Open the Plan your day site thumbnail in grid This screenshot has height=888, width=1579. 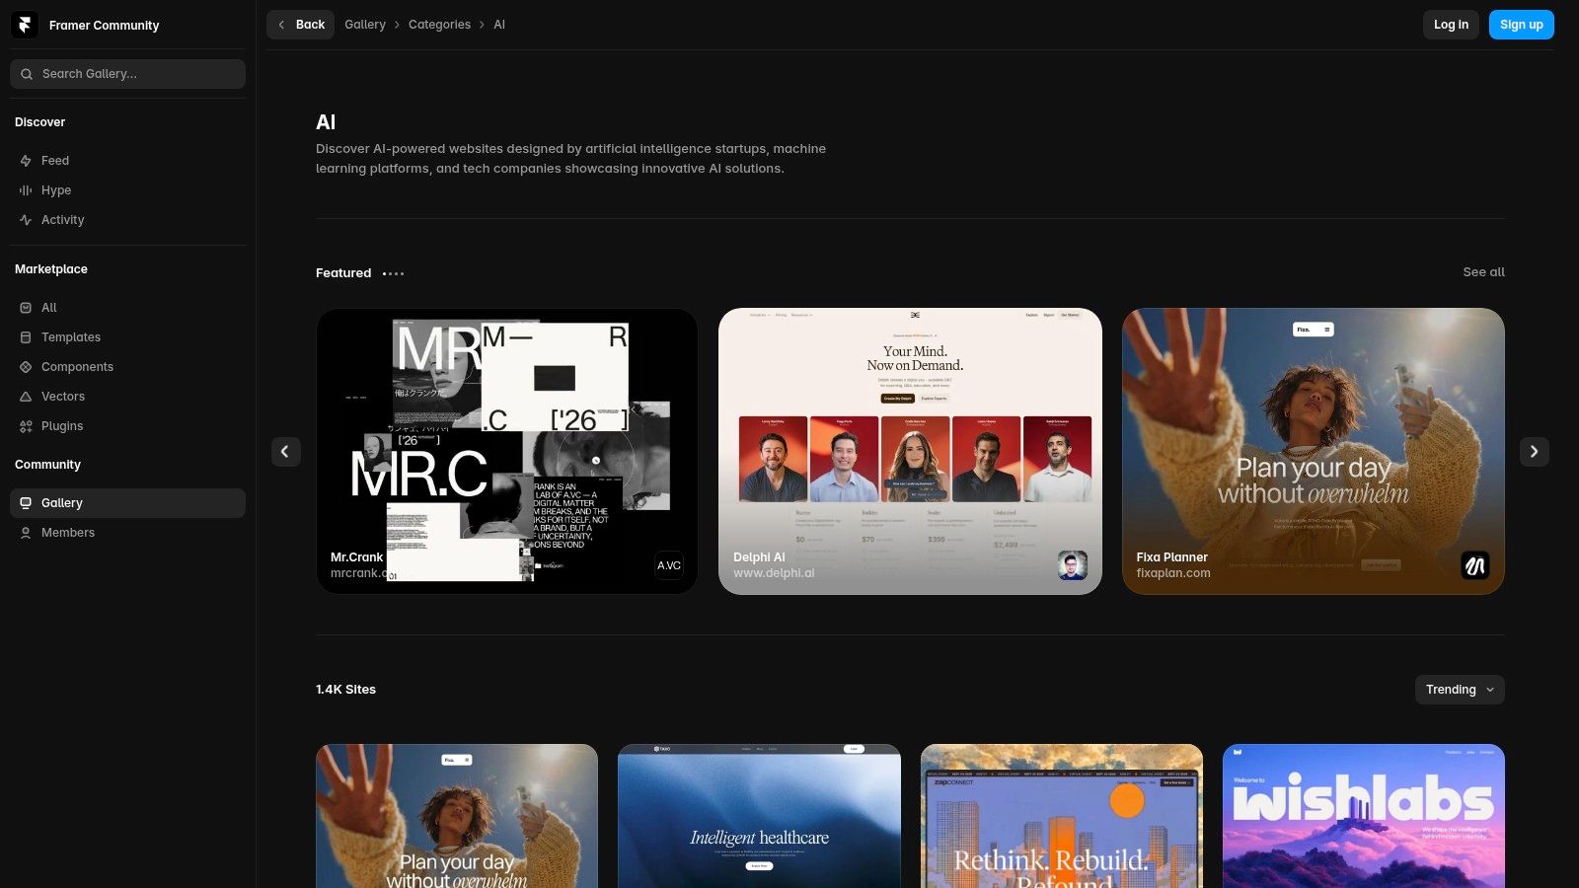point(457,816)
